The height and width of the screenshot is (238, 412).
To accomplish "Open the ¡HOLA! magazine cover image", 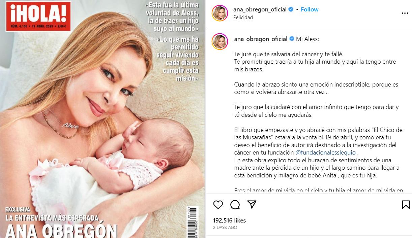I will click(x=102, y=119).
